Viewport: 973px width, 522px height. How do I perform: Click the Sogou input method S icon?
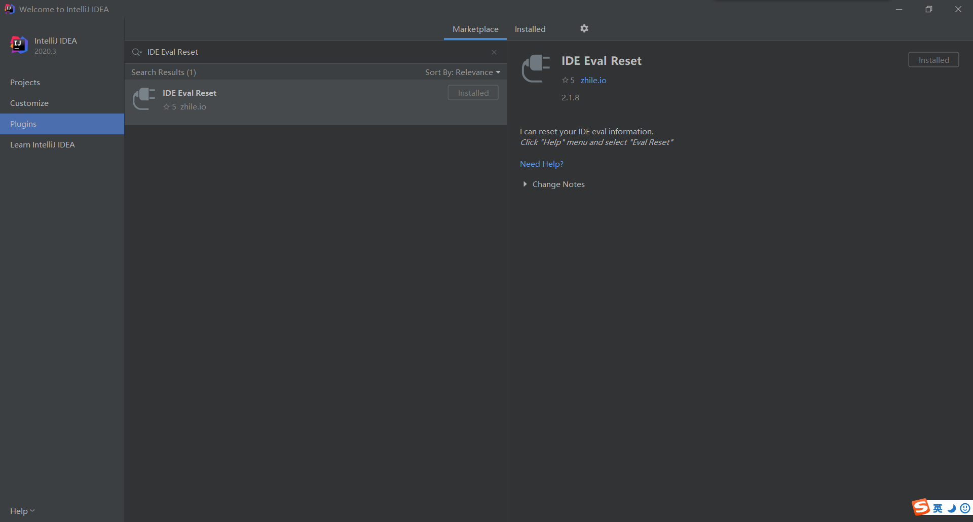921,507
